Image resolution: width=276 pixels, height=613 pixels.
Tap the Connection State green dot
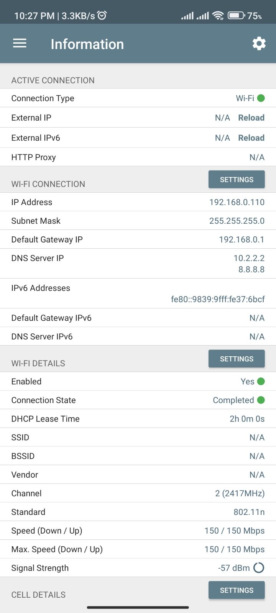pos(261,400)
